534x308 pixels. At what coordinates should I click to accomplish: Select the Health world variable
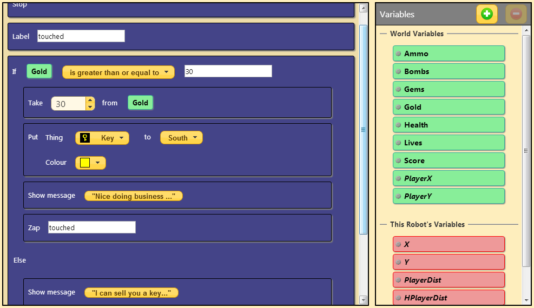449,125
